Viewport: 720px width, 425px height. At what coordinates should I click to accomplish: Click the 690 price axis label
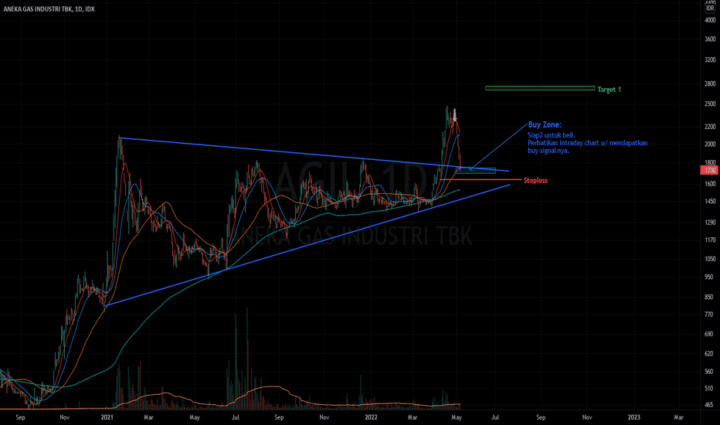click(x=710, y=334)
